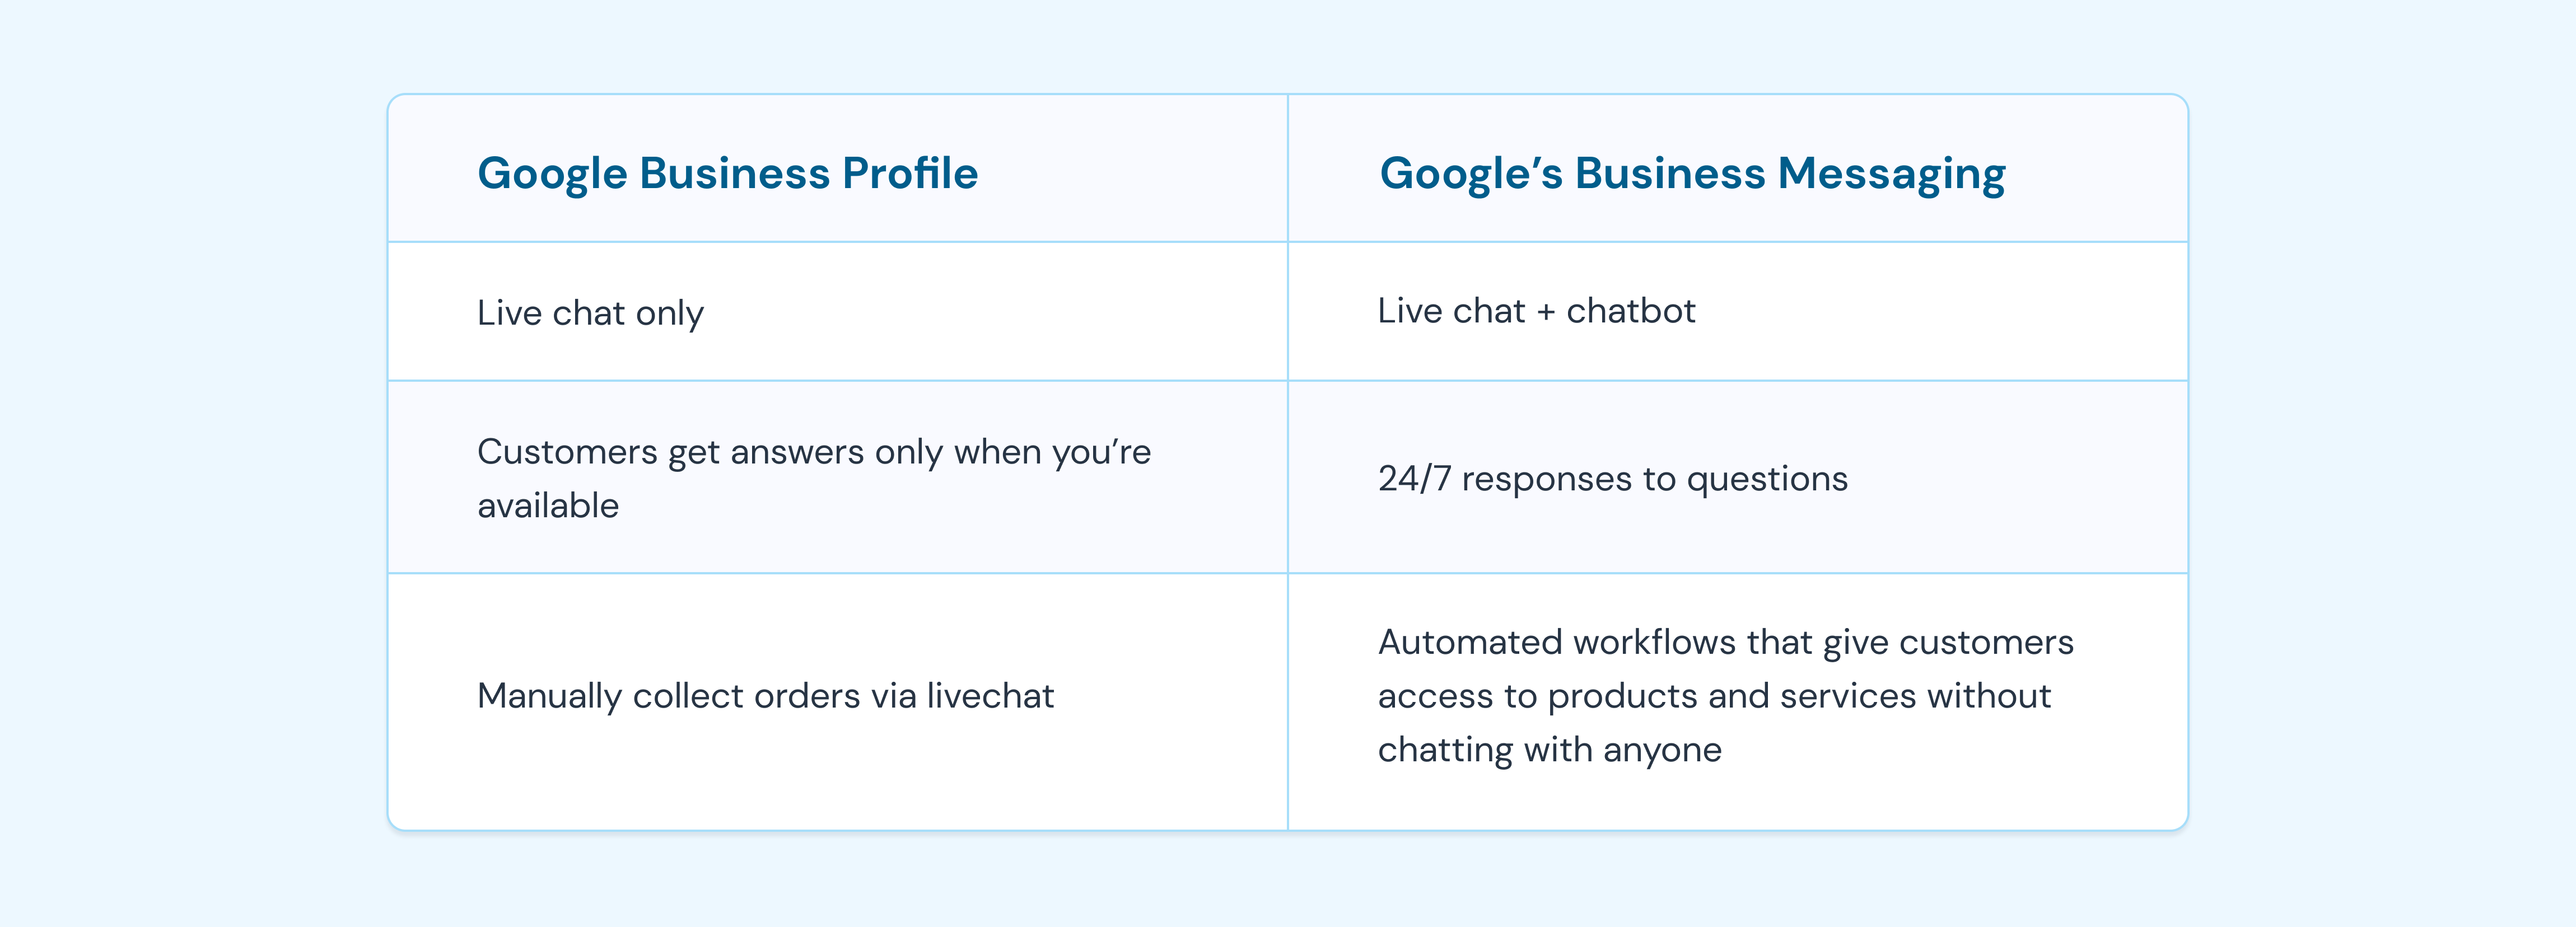The height and width of the screenshot is (927, 2576).
Task: Click 'Customers get answers only when you're available' text
Action: tap(814, 479)
